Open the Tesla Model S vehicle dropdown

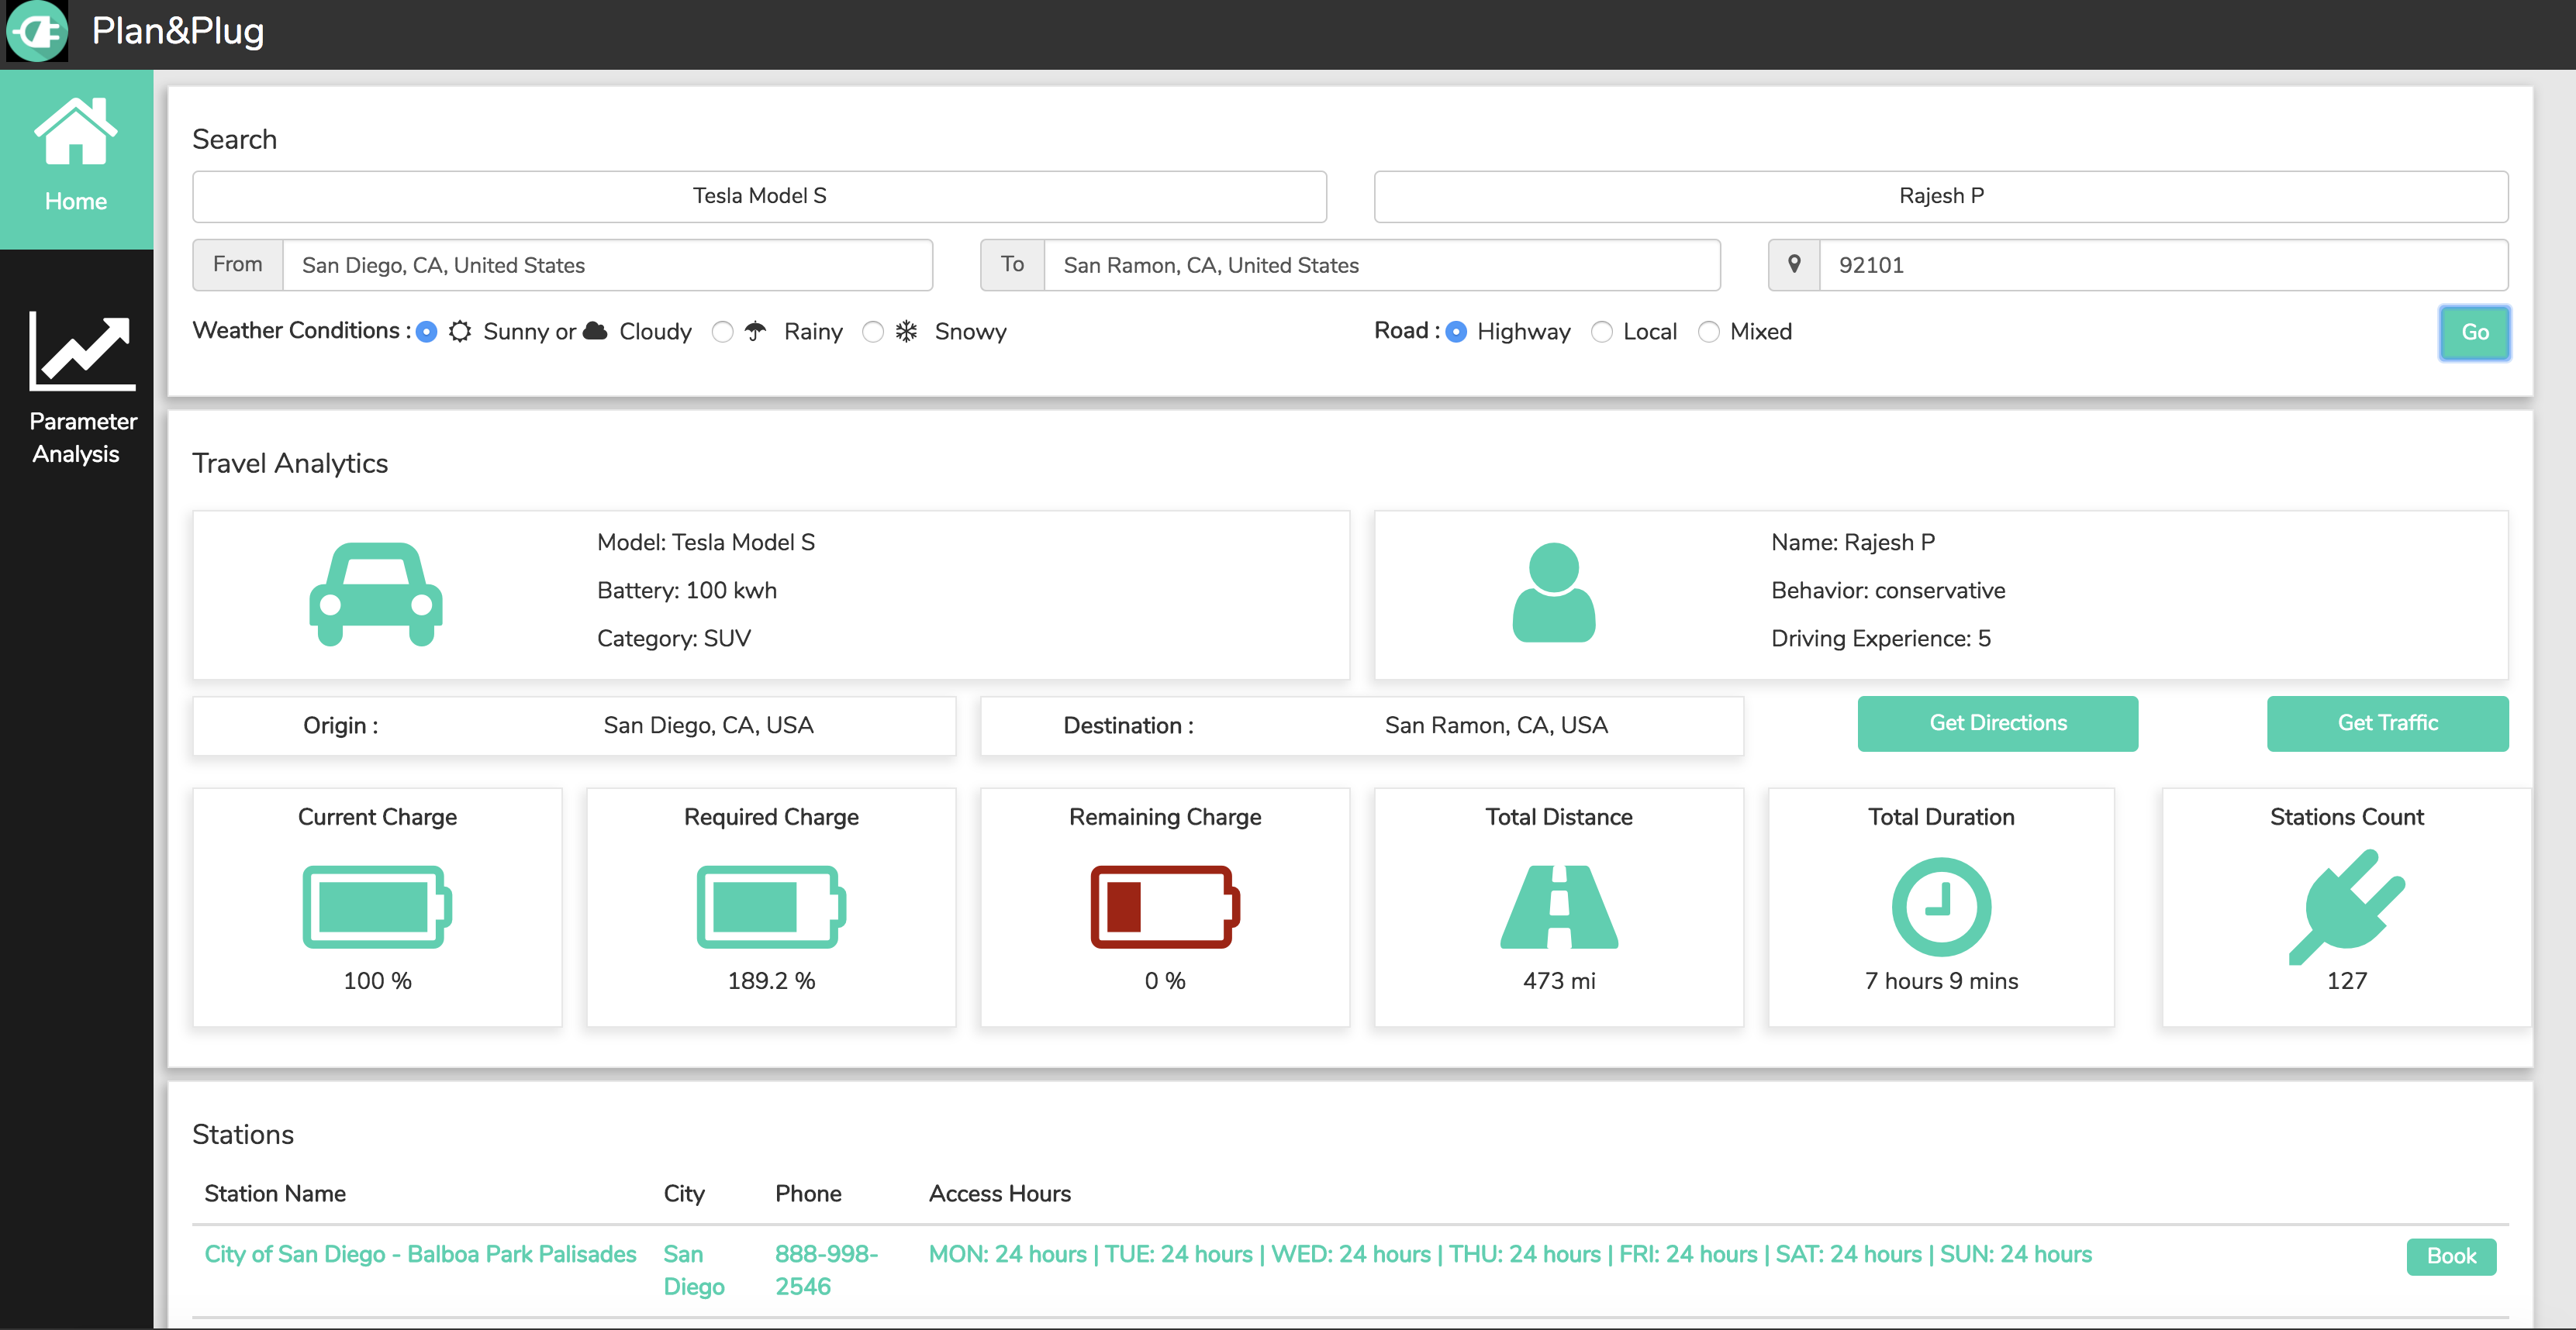759,196
